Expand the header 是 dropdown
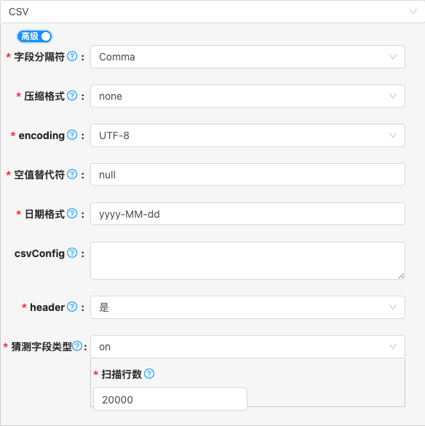425x426 pixels. tap(247, 307)
